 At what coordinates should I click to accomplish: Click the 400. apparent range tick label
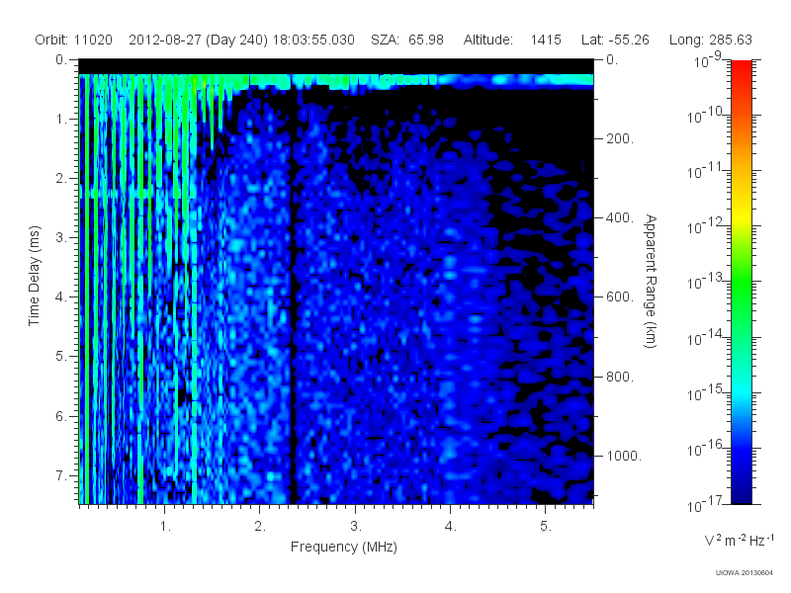[620, 217]
